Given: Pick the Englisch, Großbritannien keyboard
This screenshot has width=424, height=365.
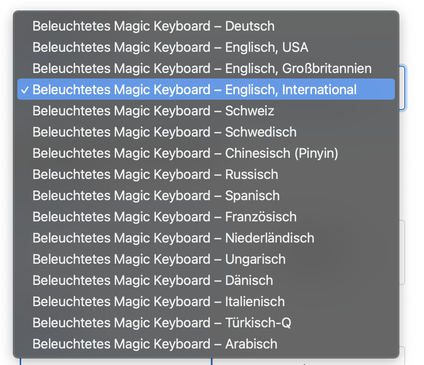Looking at the screenshot, I should pyautogui.click(x=202, y=69).
